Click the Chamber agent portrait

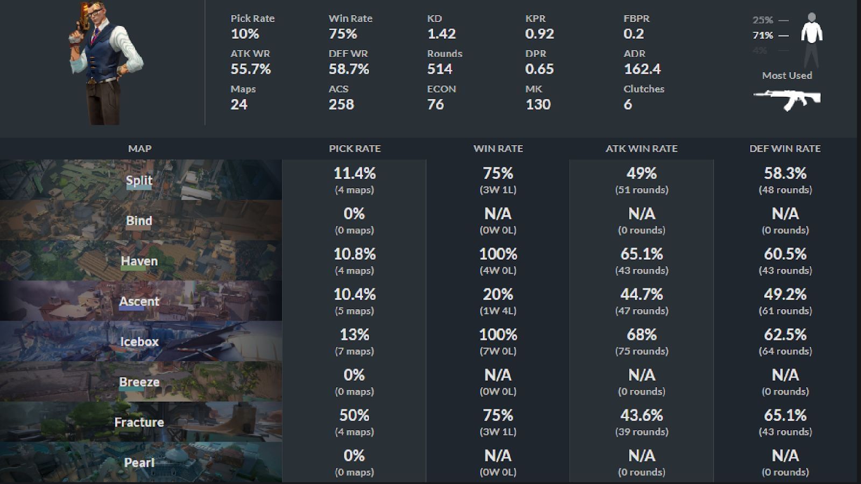[105, 63]
